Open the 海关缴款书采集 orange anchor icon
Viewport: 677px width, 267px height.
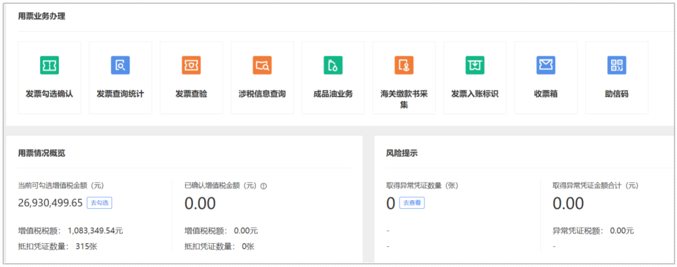(x=404, y=65)
